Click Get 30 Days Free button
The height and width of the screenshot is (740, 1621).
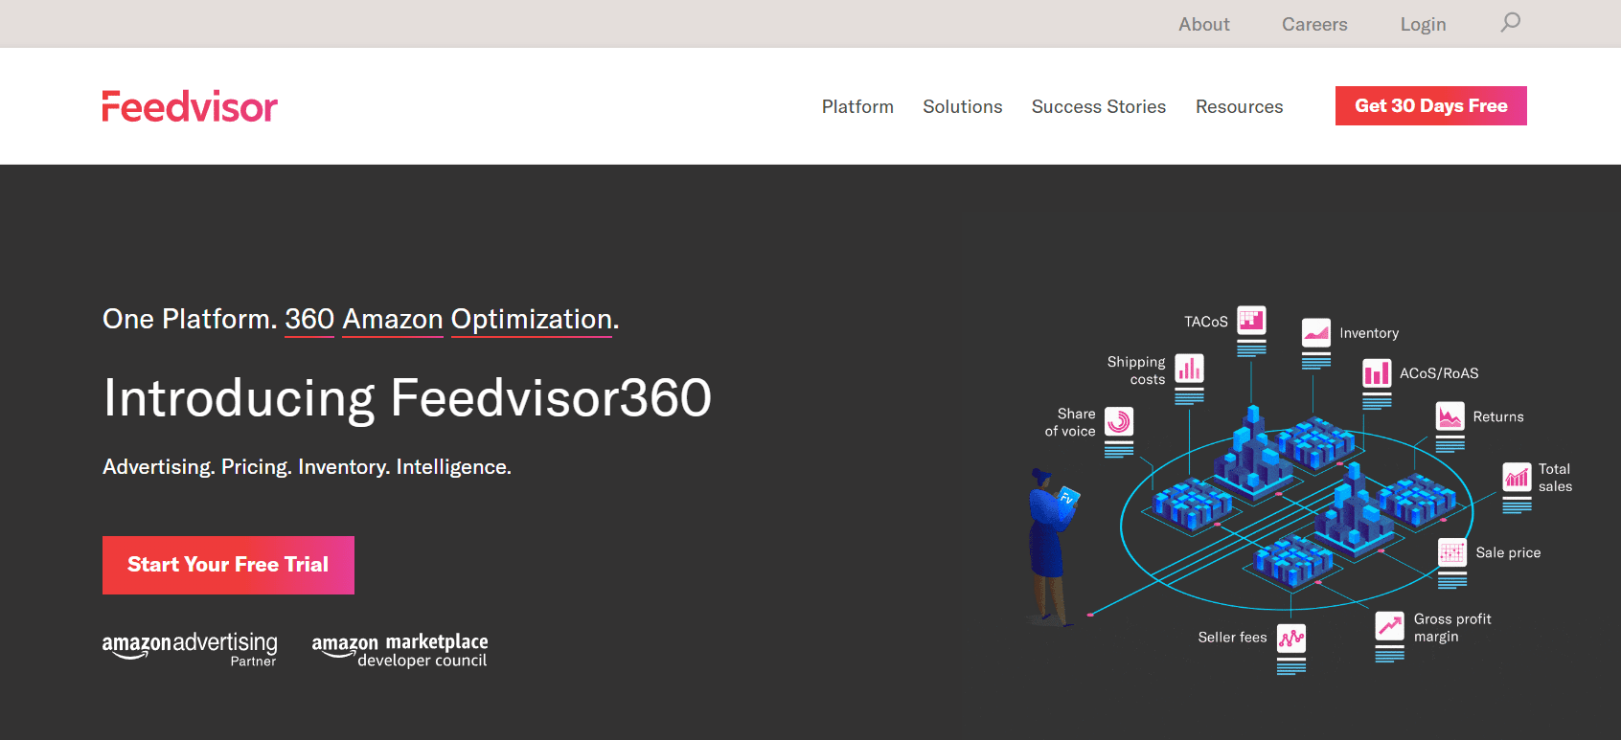click(1431, 105)
